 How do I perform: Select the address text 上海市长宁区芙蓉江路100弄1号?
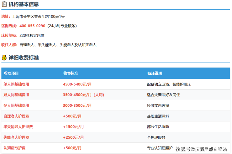38,17
